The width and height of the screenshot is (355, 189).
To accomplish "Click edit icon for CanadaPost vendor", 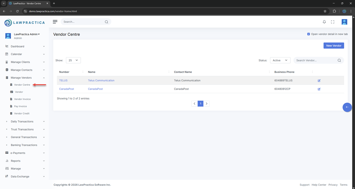I will point(319,89).
